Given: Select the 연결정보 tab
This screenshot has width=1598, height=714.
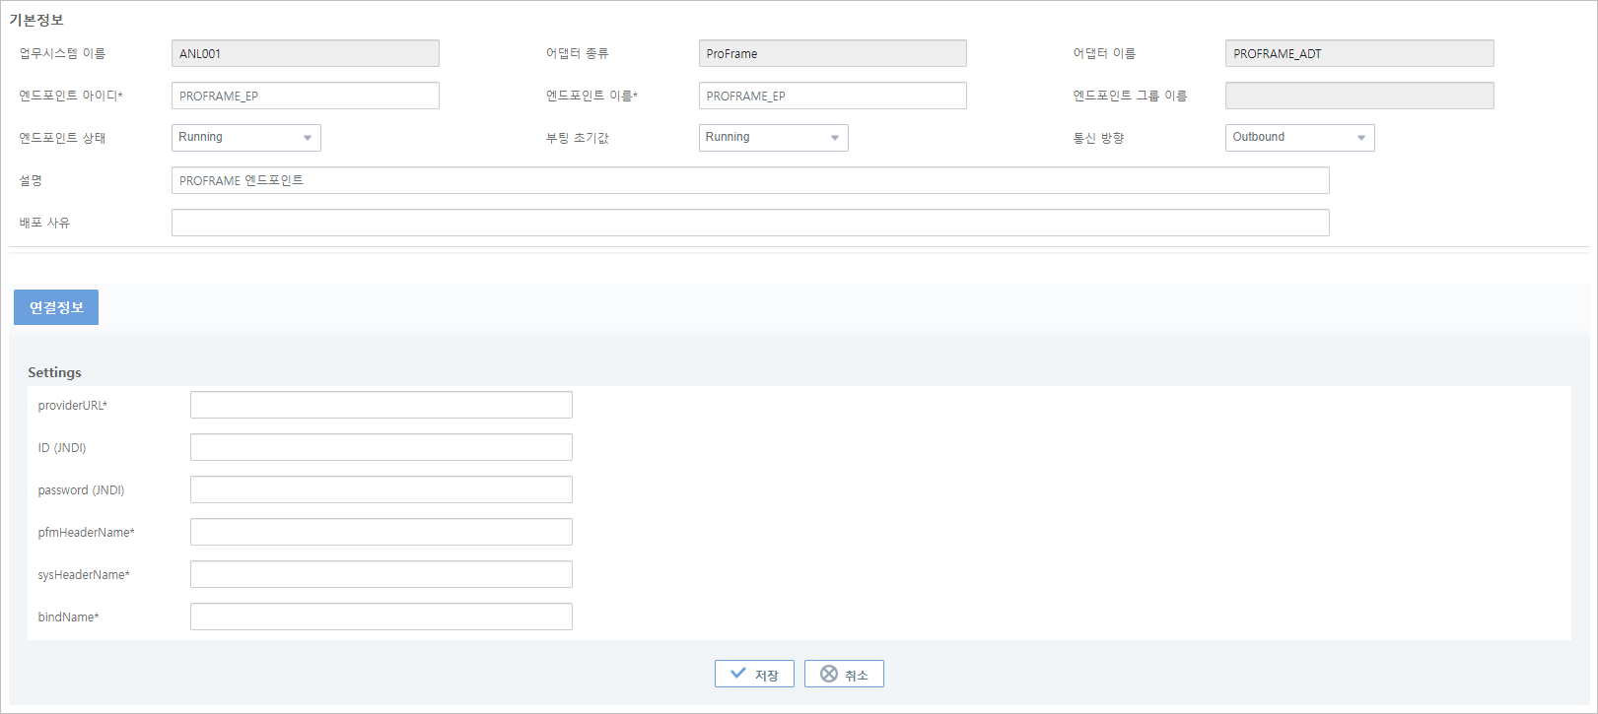Looking at the screenshot, I should pos(56,307).
